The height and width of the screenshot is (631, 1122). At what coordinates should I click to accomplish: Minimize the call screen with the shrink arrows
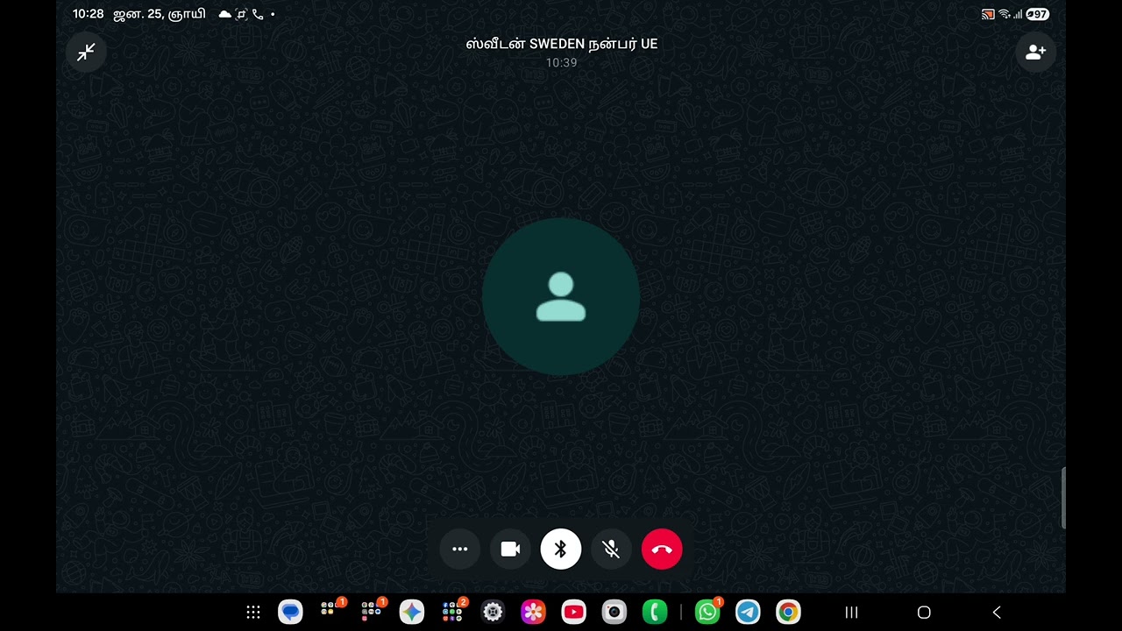[x=86, y=53]
